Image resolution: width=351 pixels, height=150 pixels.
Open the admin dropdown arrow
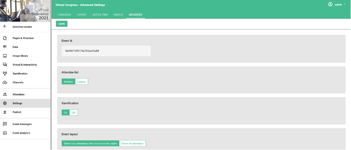coord(345,5)
